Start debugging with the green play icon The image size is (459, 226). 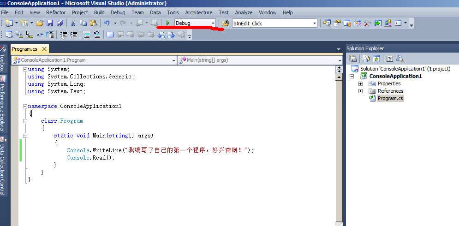click(x=168, y=23)
